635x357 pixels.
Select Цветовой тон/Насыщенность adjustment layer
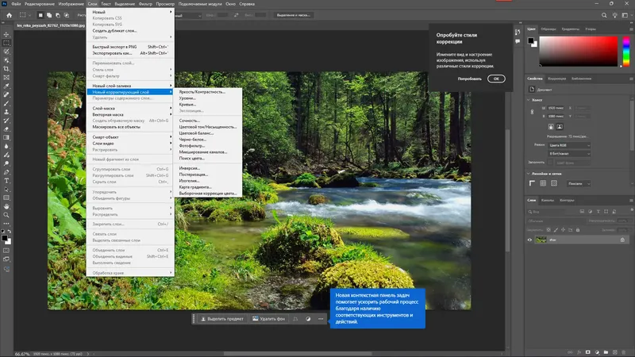coord(209,126)
